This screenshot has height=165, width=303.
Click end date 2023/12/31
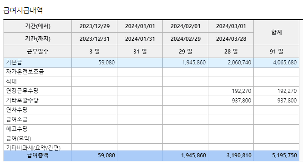pos(95,39)
